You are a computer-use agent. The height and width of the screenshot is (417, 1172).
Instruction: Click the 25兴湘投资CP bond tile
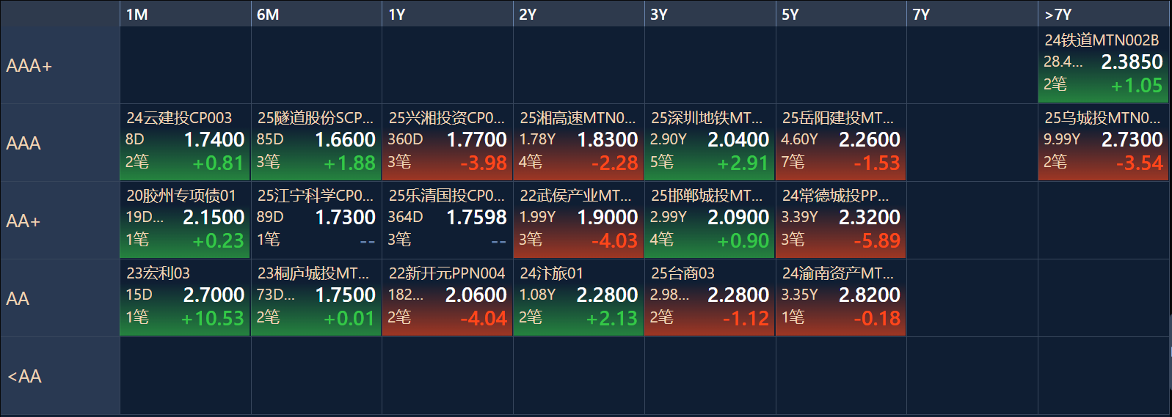point(447,142)
